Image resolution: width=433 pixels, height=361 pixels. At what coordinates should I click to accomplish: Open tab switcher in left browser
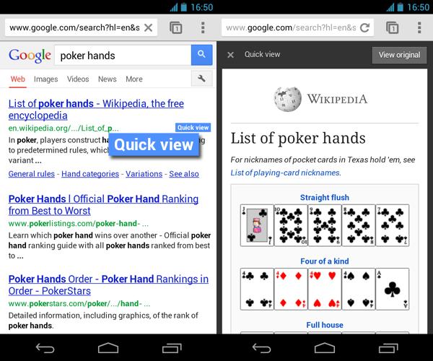click(x=176, y=27)
